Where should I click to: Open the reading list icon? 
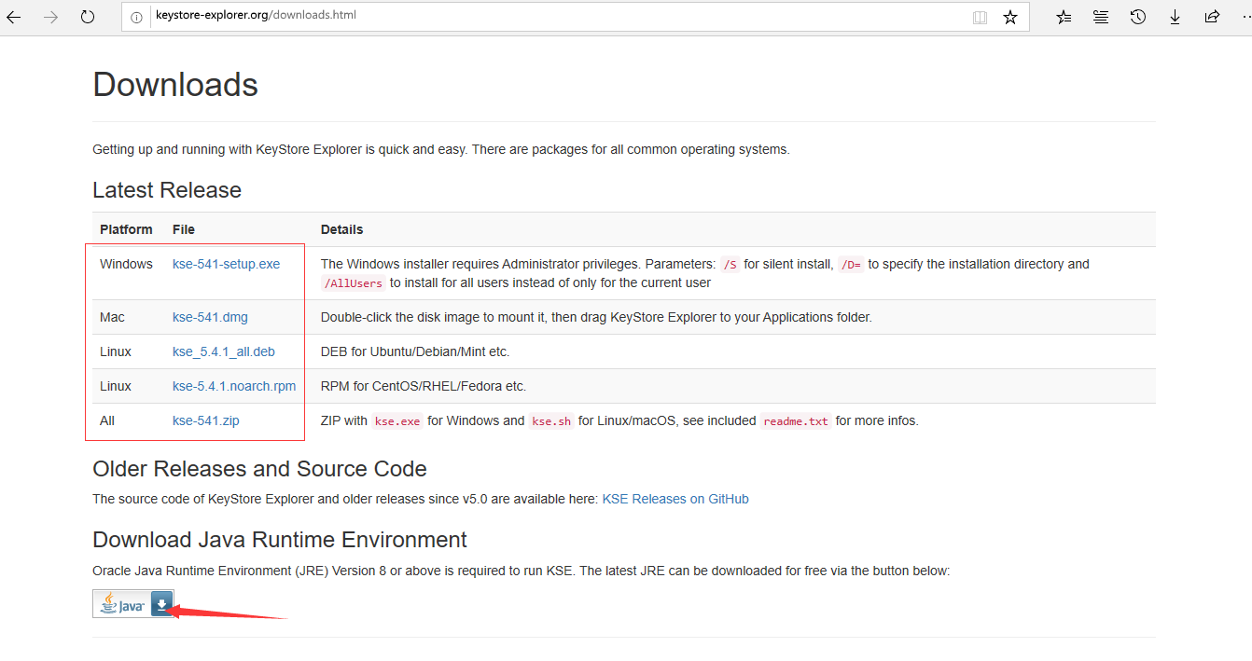(x=1101, y=17)
